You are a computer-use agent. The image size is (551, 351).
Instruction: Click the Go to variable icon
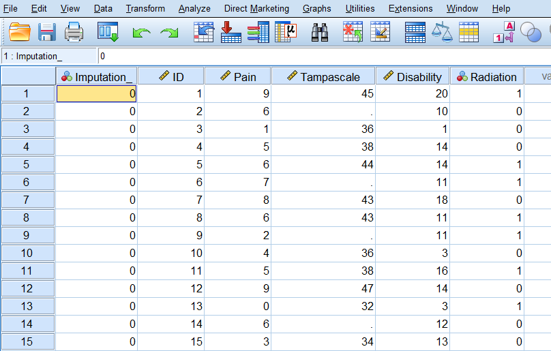coord(231,32)
